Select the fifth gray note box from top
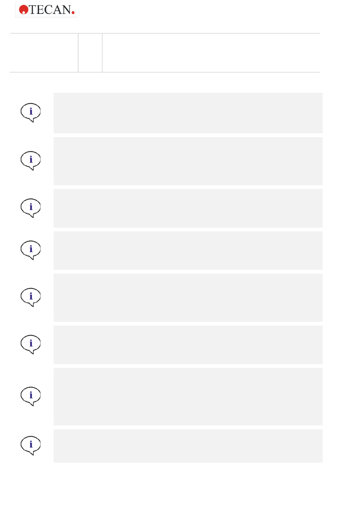The height and width of the screenshot is (525, 357). click(x=188, y=298)
